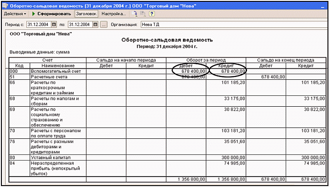Click the Код column header
Screen dimensions: 330x187
[x=19, y=66]
